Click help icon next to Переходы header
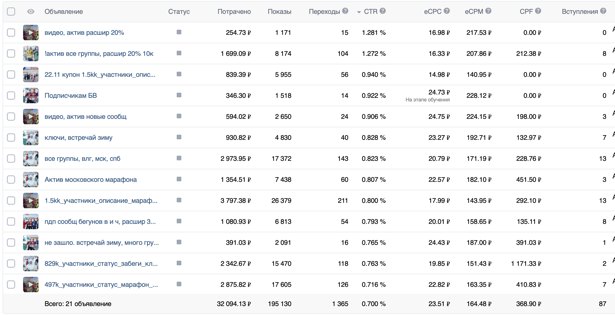The width and height of the screenshot is (615, 315). click(345, 11)
